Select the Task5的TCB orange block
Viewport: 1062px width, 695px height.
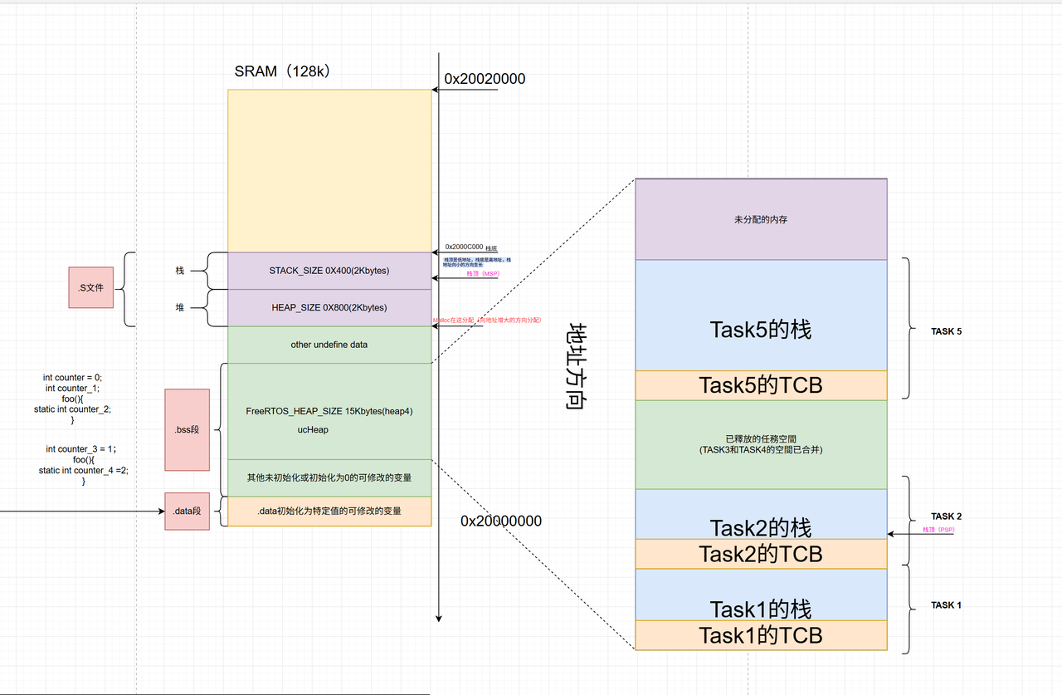coord(760,384)
